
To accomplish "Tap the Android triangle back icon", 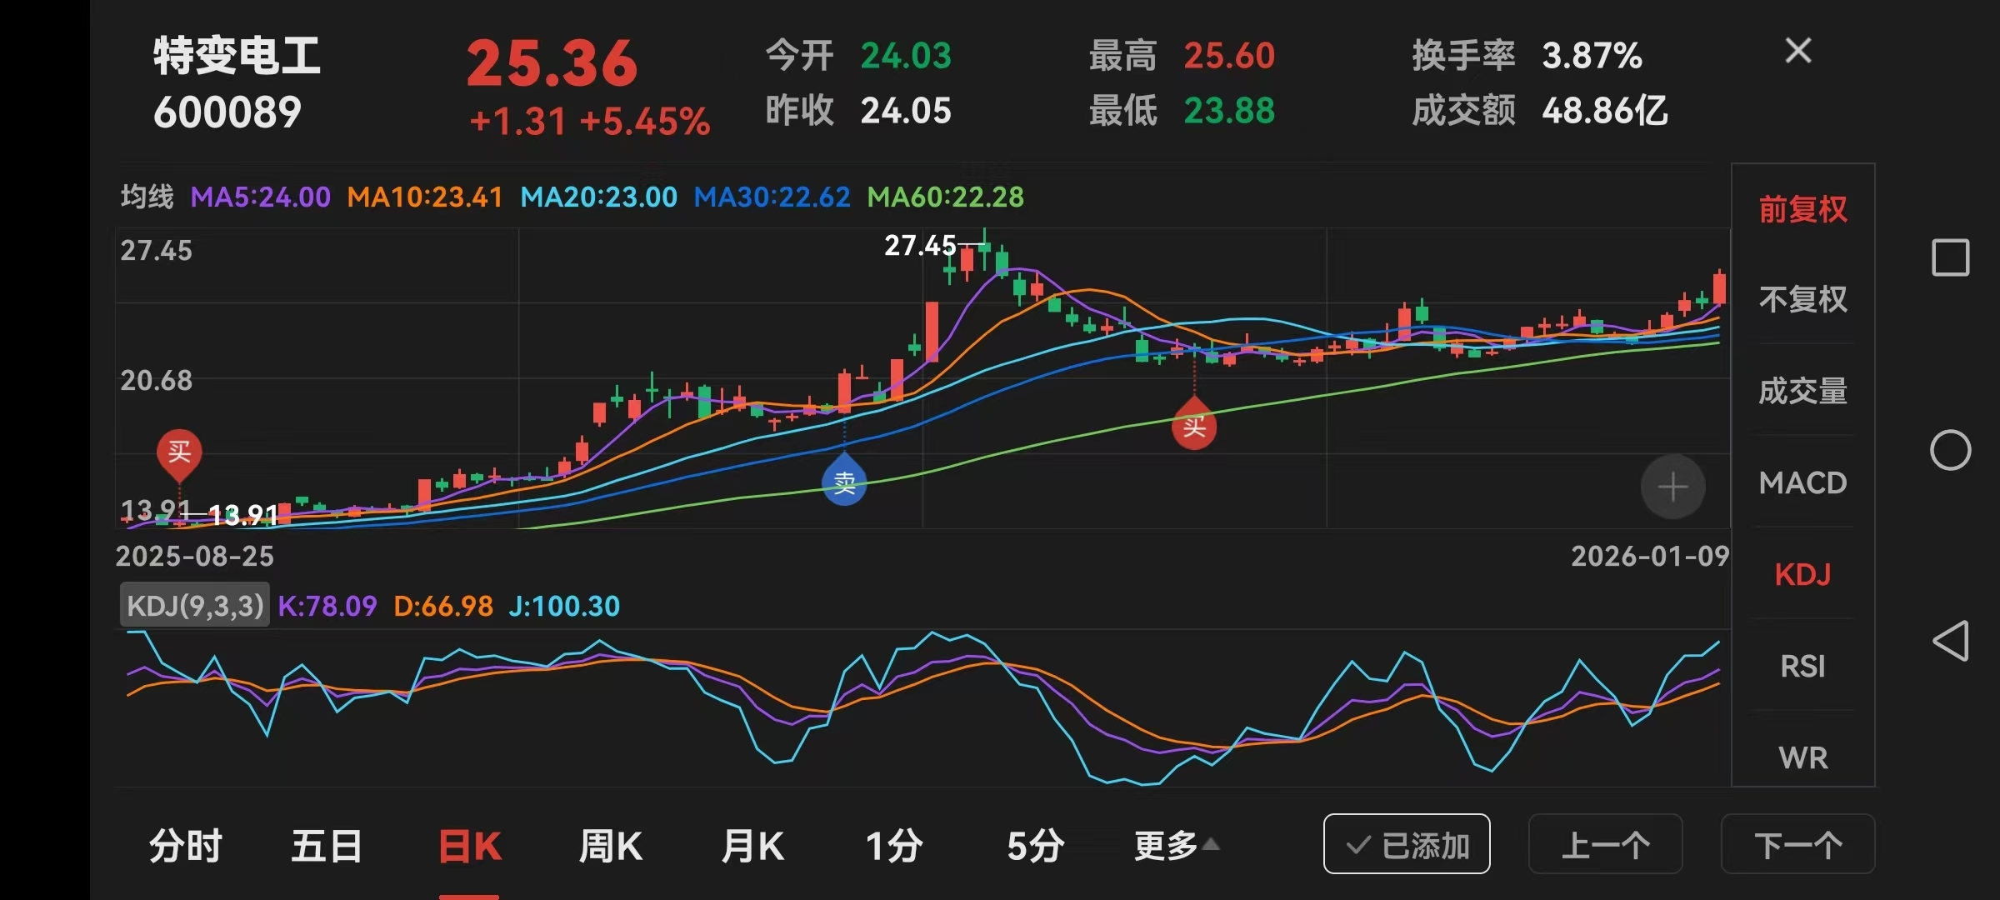I will pyautogui.click(x=1950, y=641).
